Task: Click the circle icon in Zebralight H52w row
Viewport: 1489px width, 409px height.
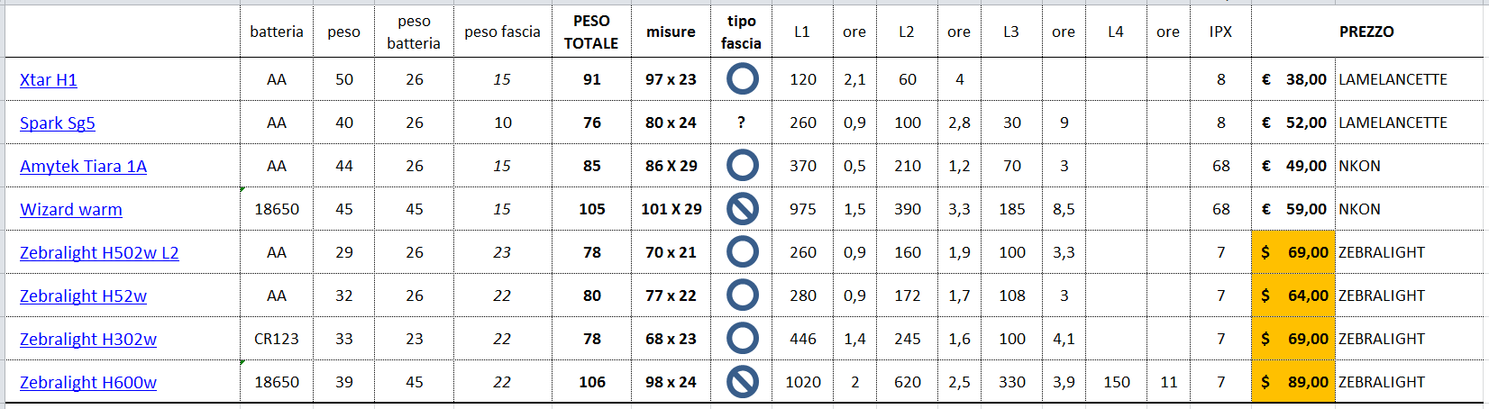Action: pyautogui.click(x=742, y=295)
